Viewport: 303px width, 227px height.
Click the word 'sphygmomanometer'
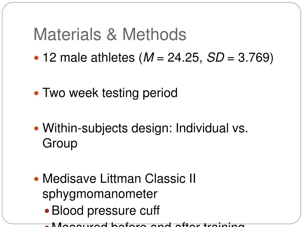pyautogui.click(x=100, y=194)
